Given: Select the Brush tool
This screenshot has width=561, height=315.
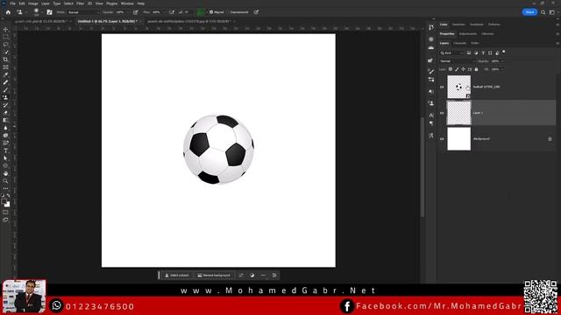Looking at the screenshot, I should click(x=5, y=90).
